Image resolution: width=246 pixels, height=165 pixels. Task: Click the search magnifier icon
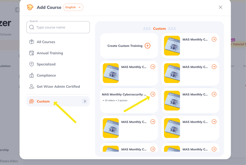click(x=32, y=27)
